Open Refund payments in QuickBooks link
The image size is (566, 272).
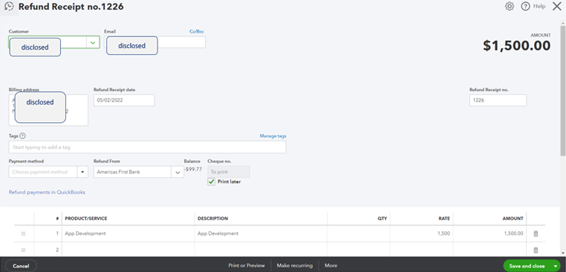coord(47,192)
